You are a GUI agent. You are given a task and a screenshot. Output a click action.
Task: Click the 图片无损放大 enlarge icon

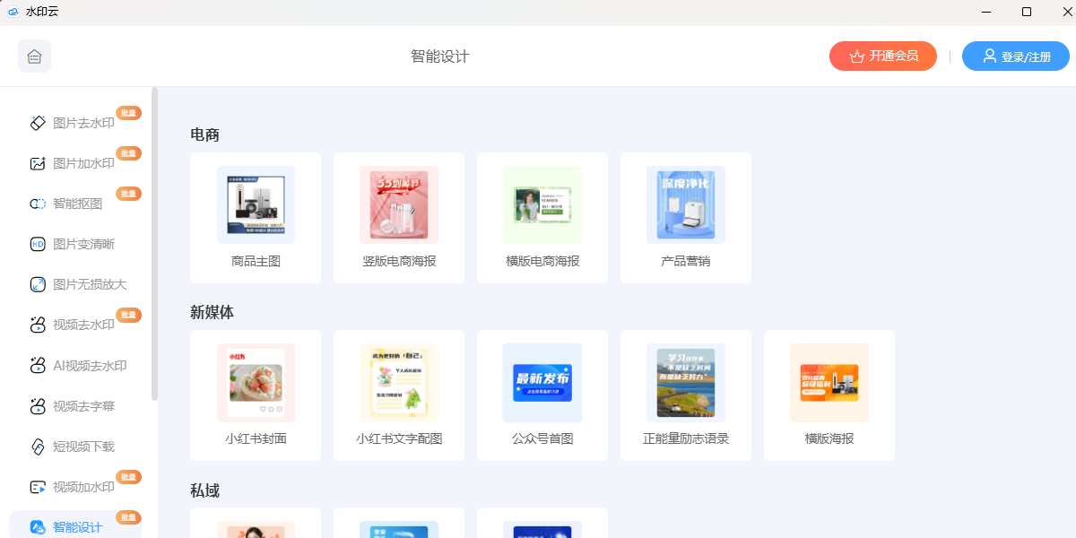click(38, 284)
